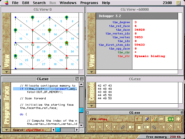Click the pencil edit icon in CG.exe toolbar
This screenshot has height=139, width=185.
pos(147,119)
